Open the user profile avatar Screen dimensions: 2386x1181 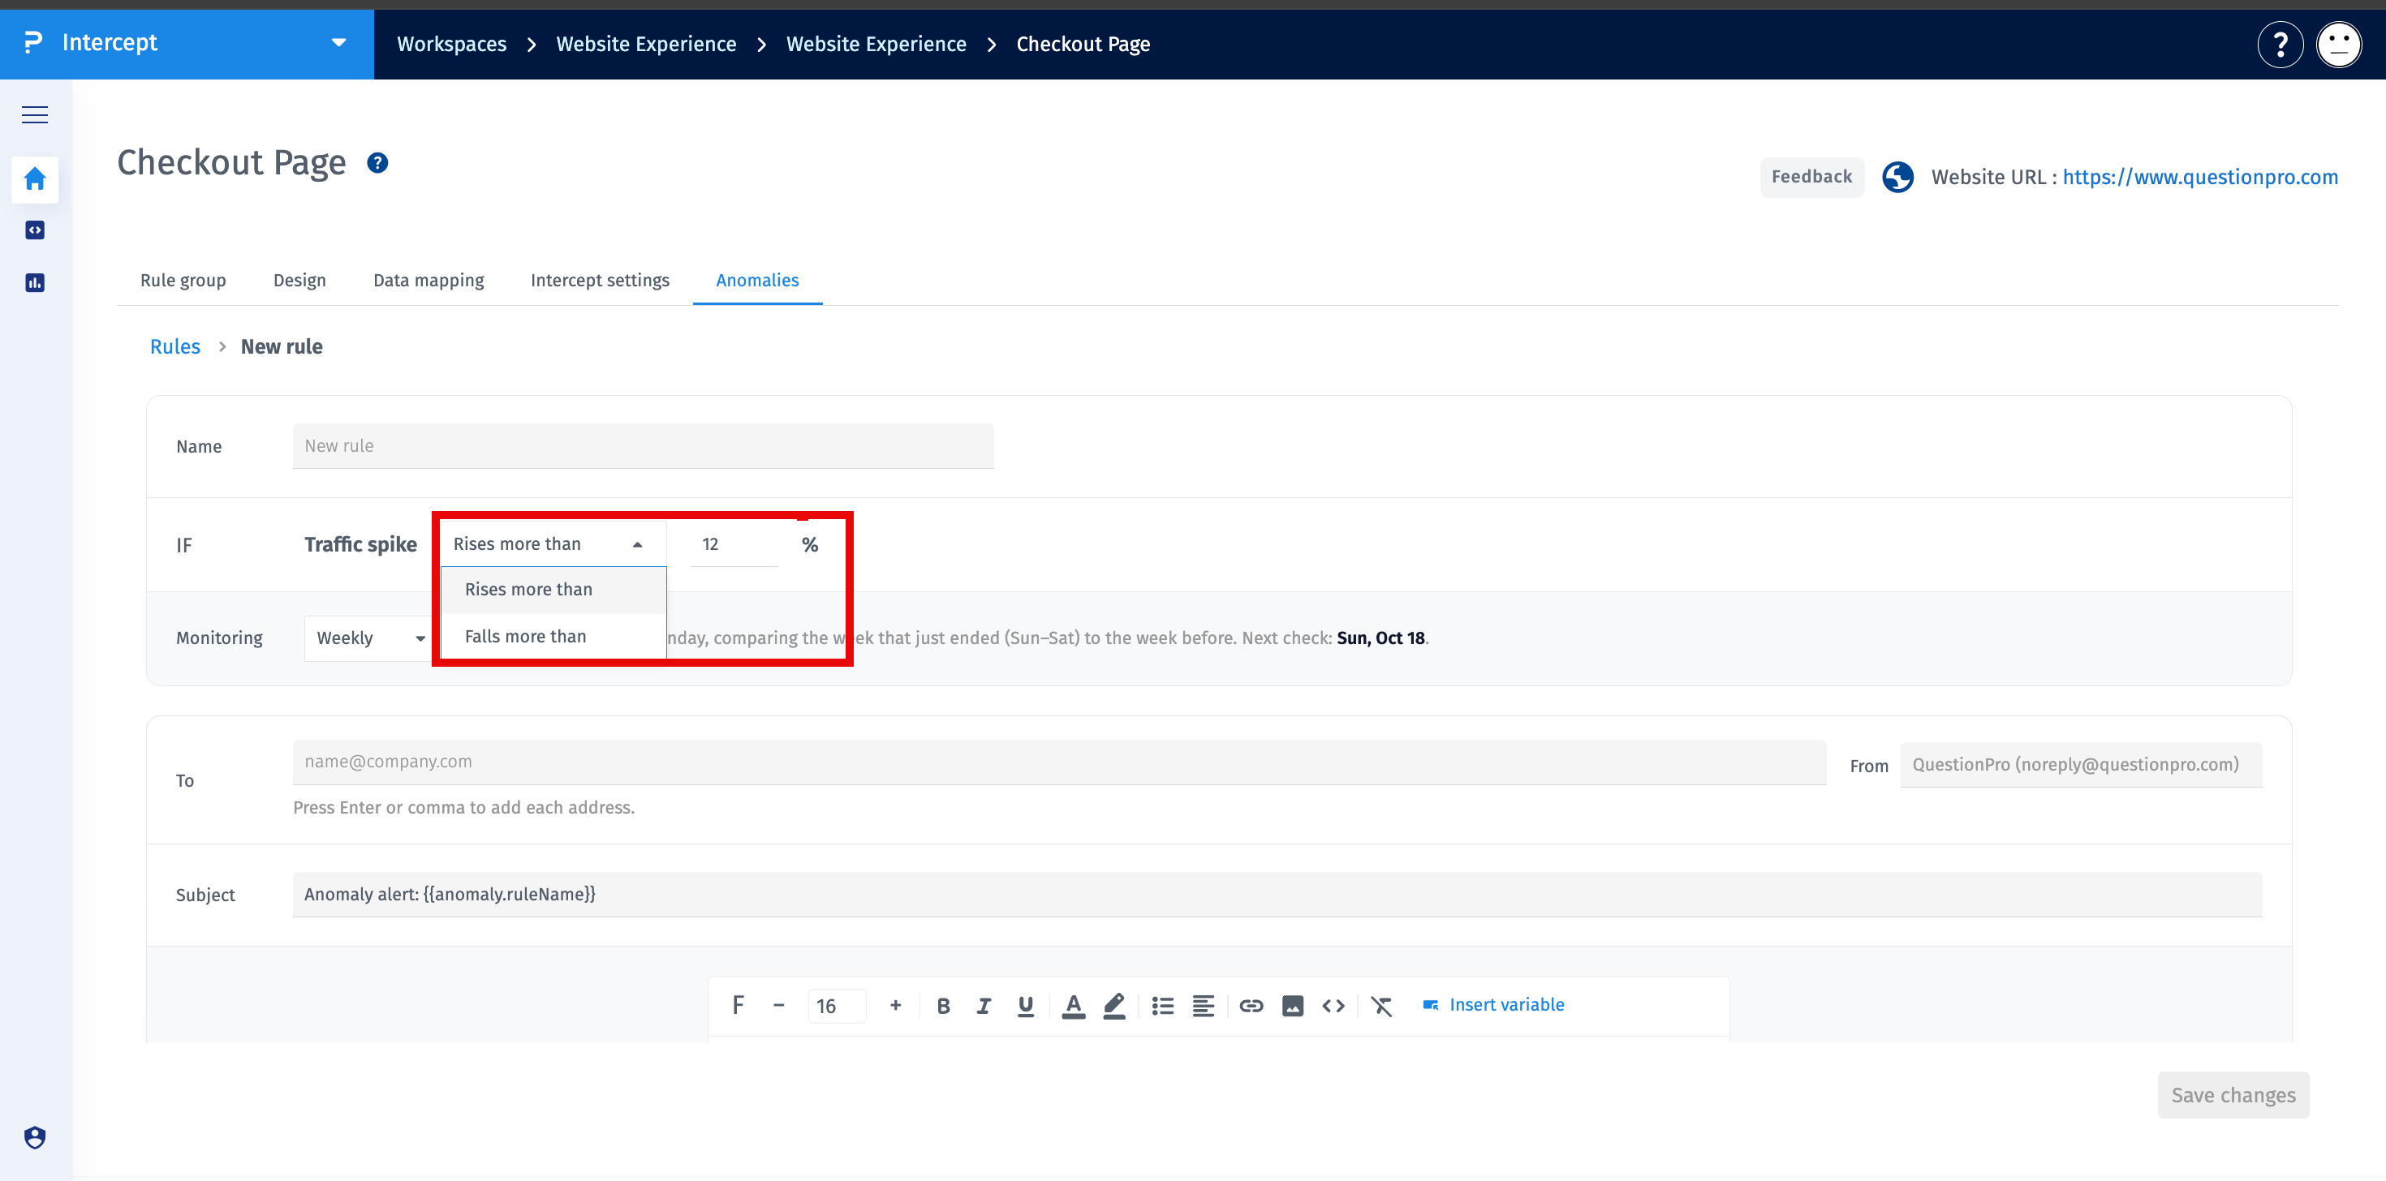[x=2339, y=45]
